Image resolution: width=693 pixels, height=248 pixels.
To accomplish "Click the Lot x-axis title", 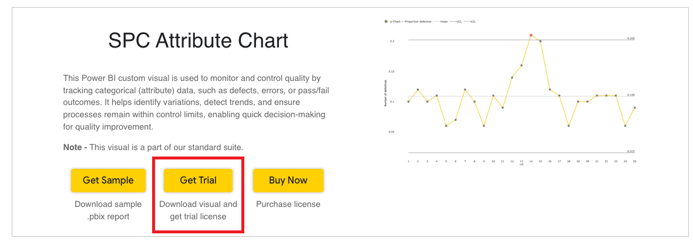I will pos(521,165).
